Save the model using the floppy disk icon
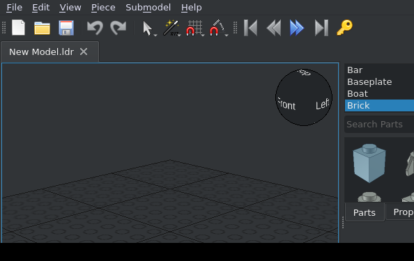Image resolution: width=414 pixels, height=261 pixels. pos(66,28)
